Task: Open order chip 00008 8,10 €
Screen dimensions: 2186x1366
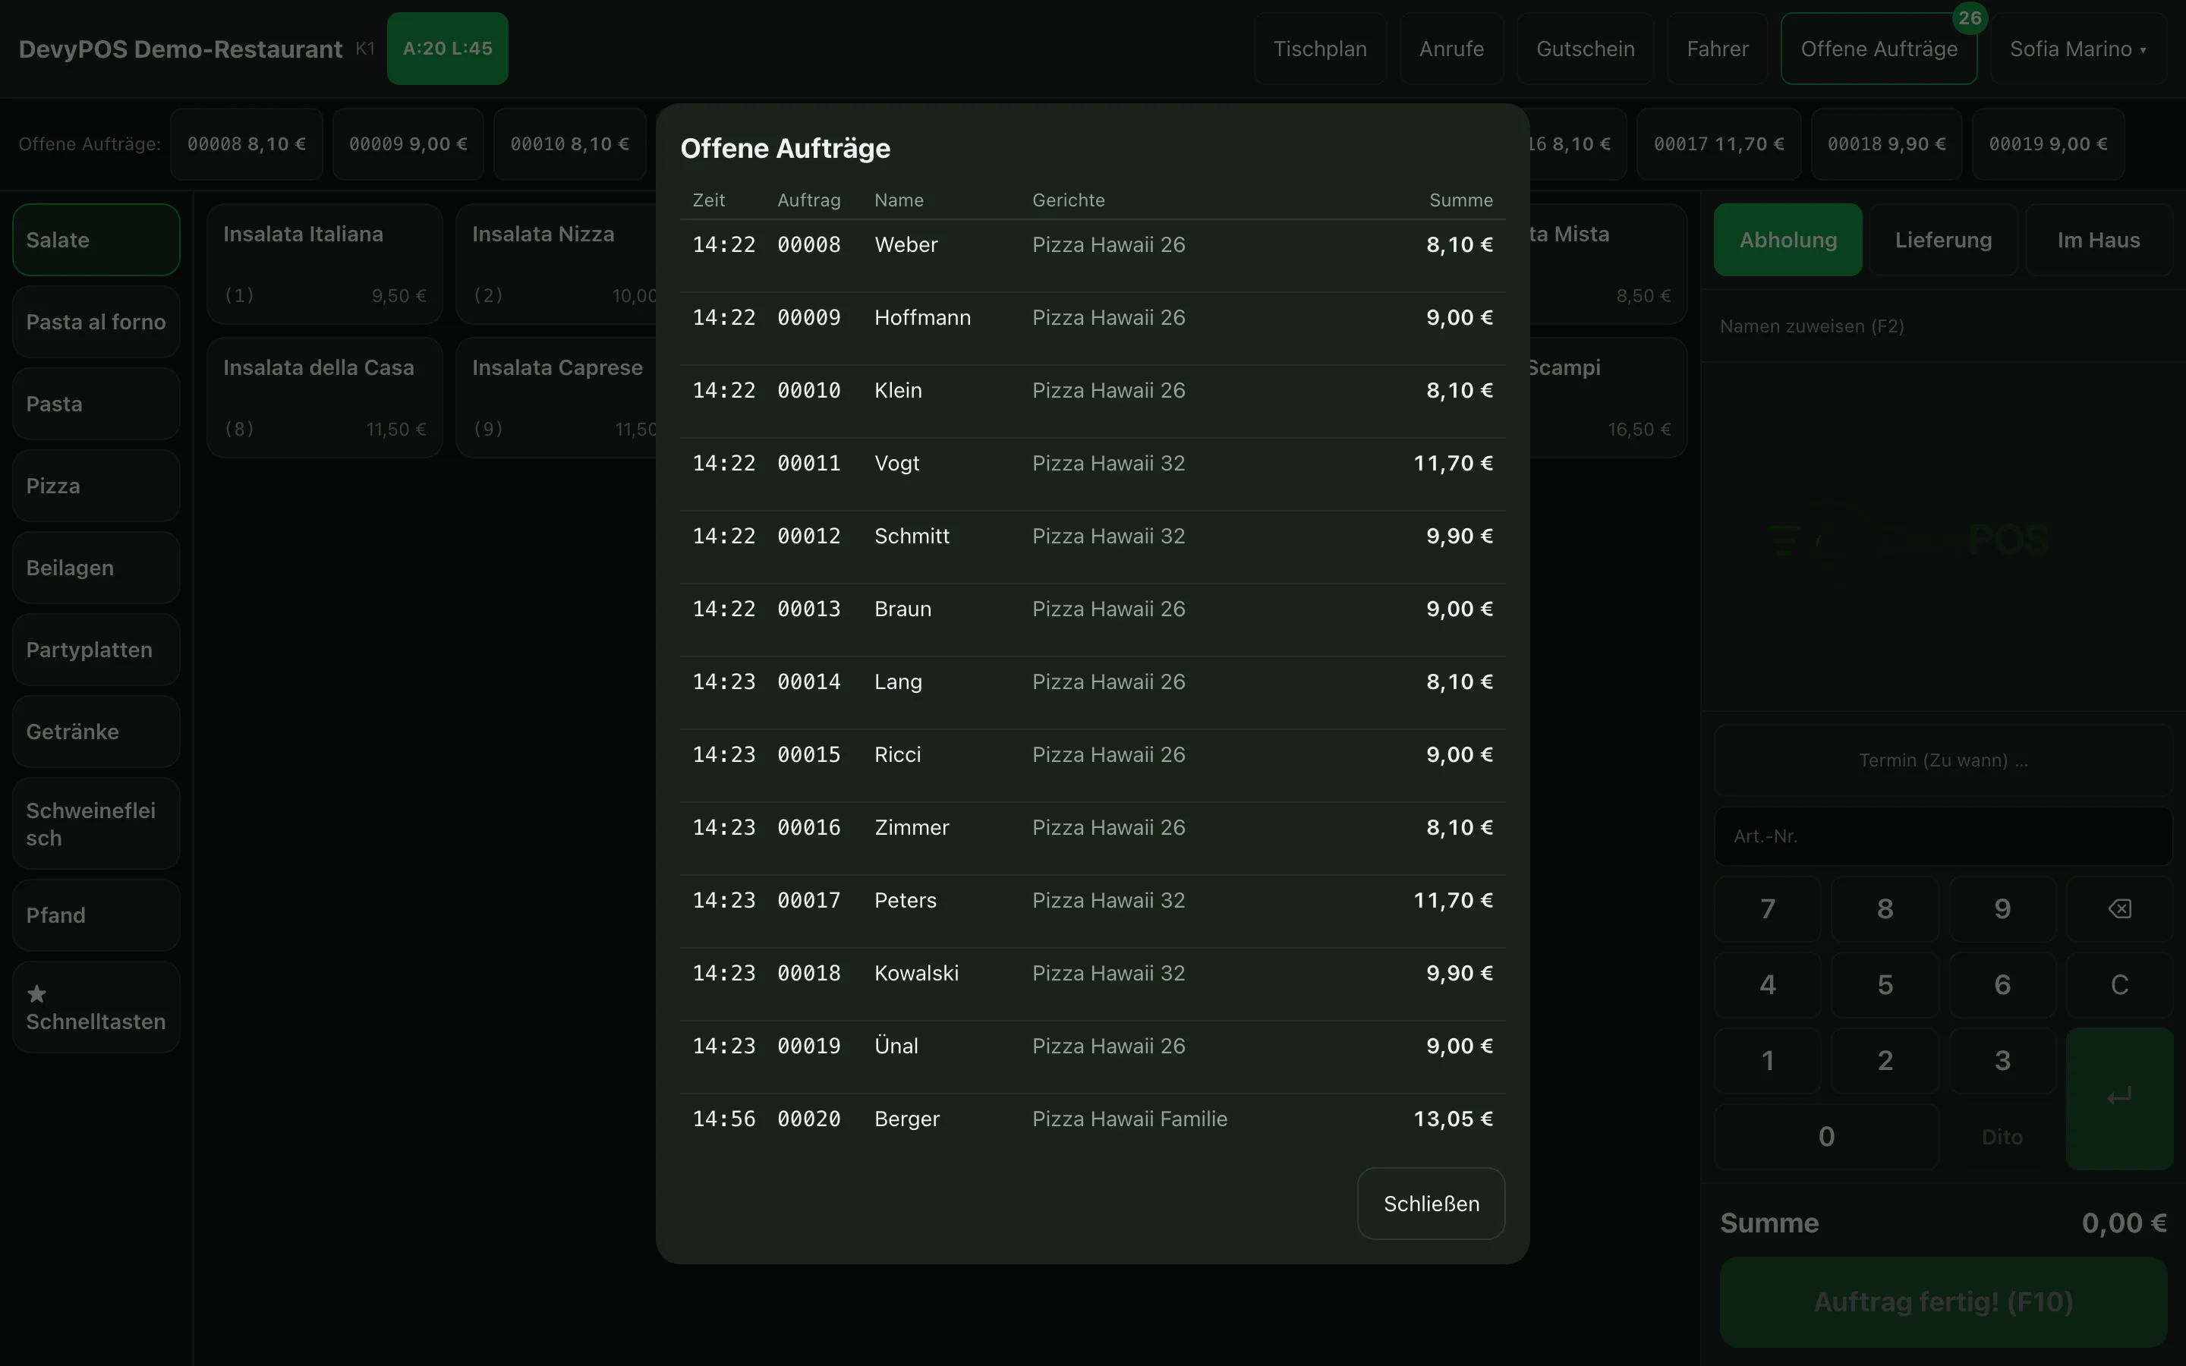Action: pyautogui.click(x=246, y=144)
